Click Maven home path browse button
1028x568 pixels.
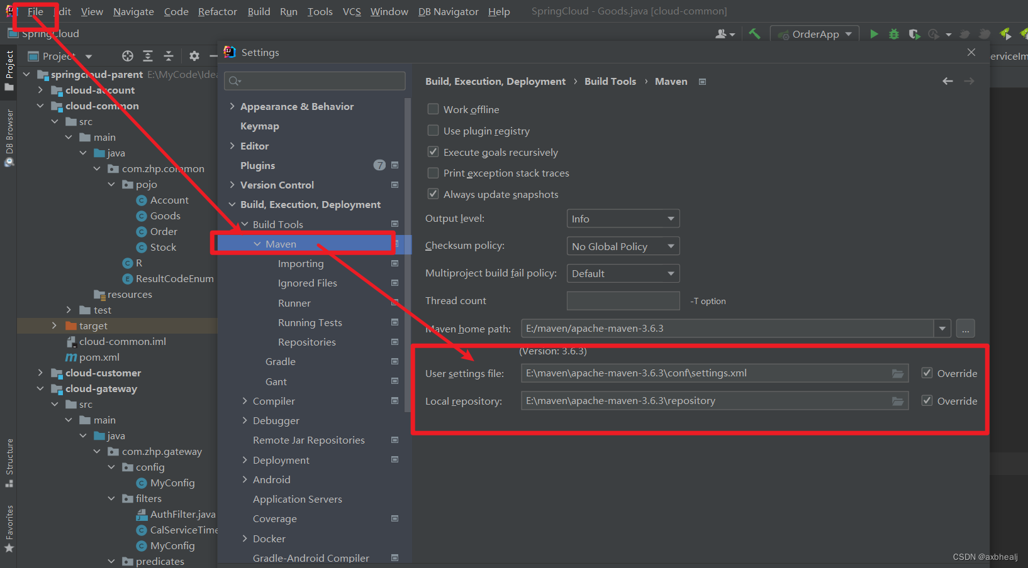point(965,329)
